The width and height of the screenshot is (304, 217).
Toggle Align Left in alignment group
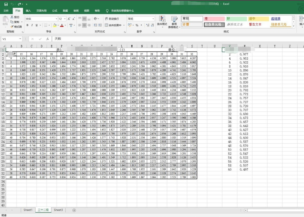(80, 25)
